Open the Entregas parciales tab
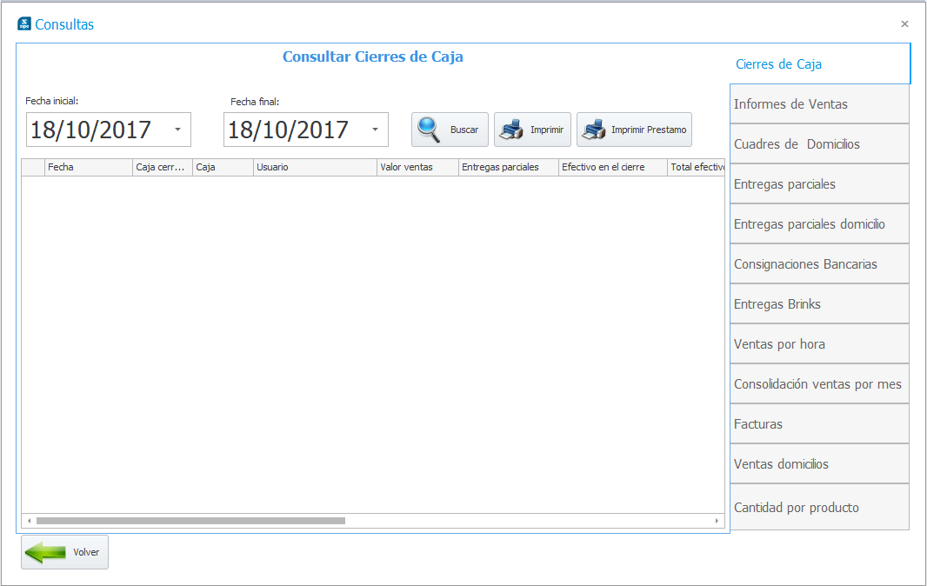The image size is (927, 586). pyautogui.click(x=819, y=184)
